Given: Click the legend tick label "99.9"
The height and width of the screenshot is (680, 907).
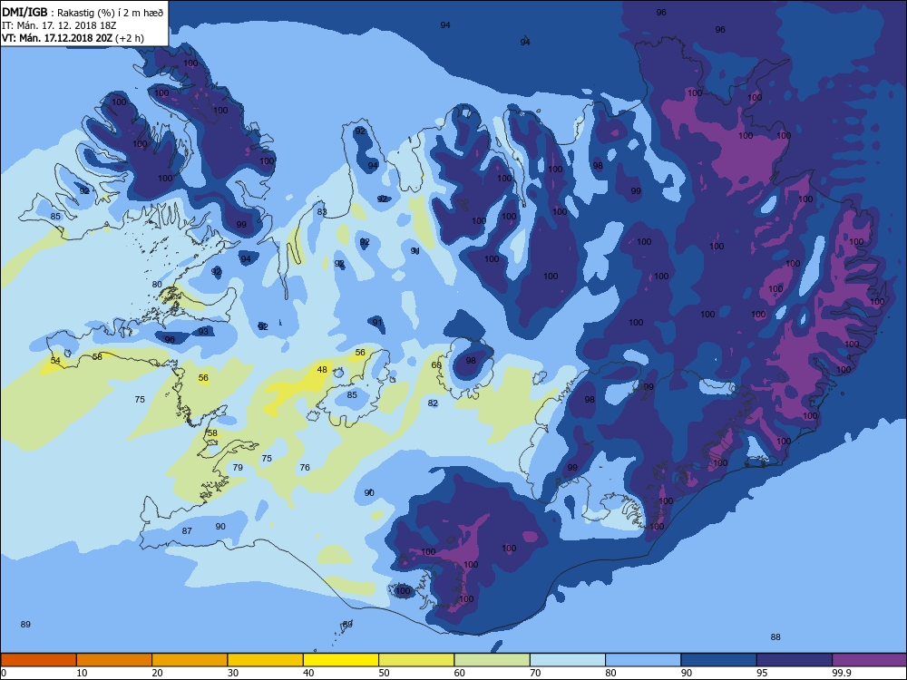Looking at the screenshot, I should point(841,673).
